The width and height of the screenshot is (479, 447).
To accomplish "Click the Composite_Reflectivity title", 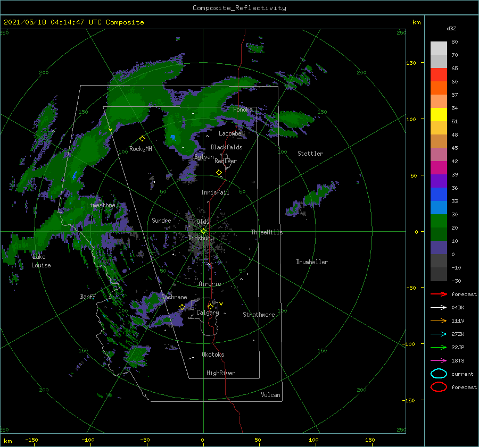I will 240,8.
